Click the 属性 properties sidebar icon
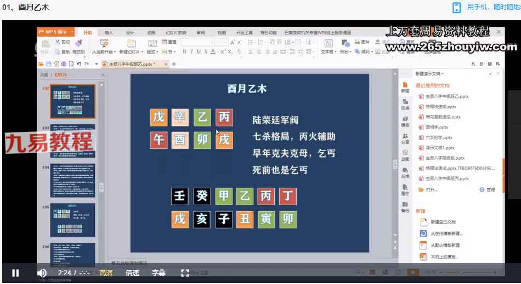Image resolution: width=521 pixels, height=284 pixels. point(405,189)
